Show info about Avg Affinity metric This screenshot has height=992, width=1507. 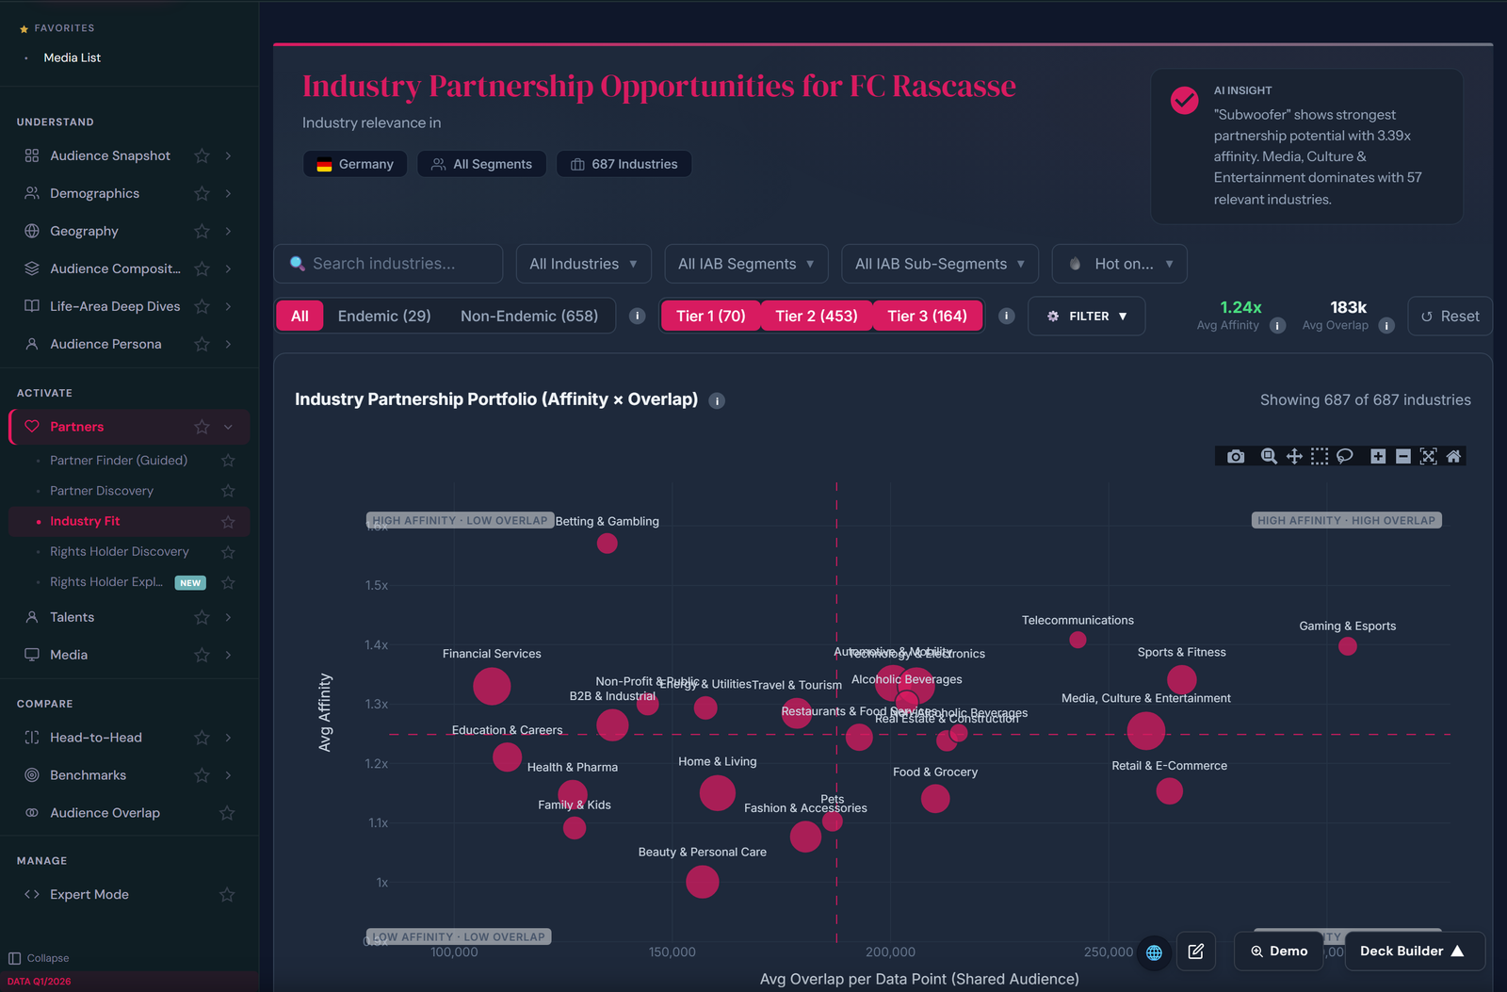[x=1278, y=326]
